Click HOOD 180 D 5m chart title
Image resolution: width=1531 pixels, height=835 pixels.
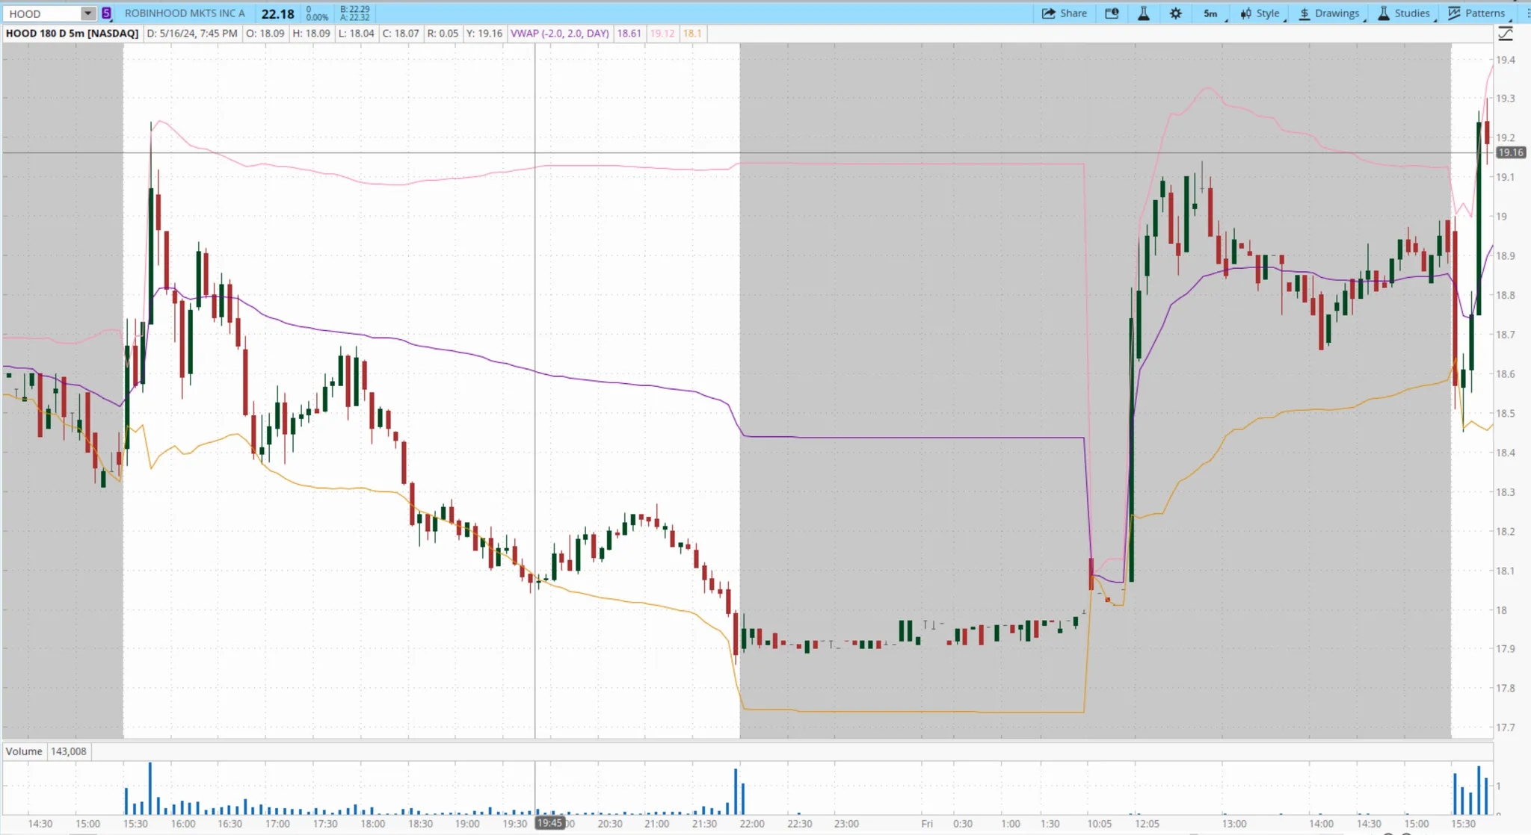[72, 34]
